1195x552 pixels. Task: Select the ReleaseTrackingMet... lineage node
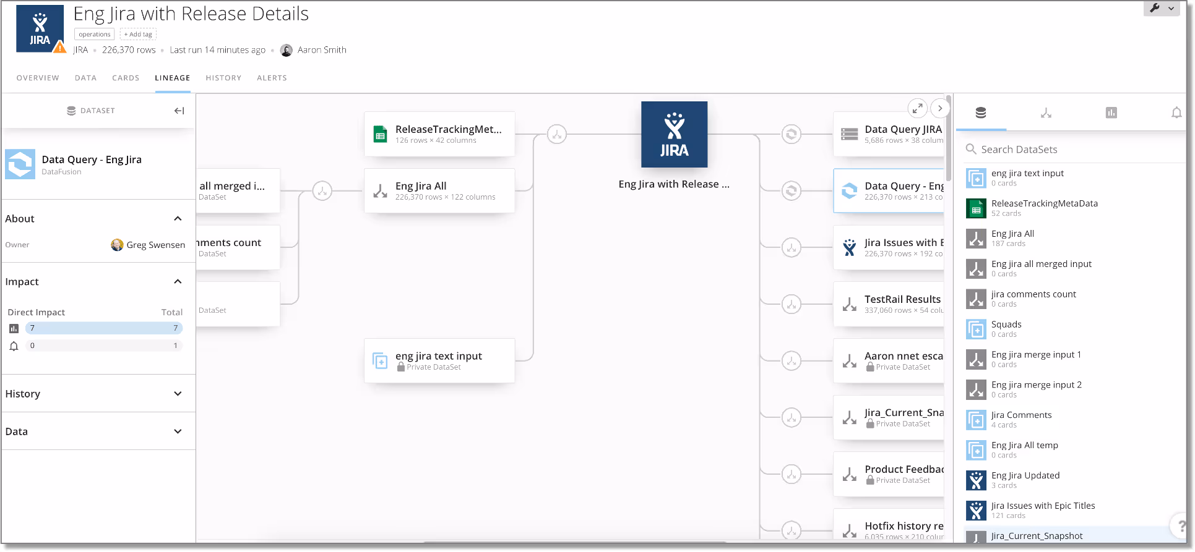[439, 134]
